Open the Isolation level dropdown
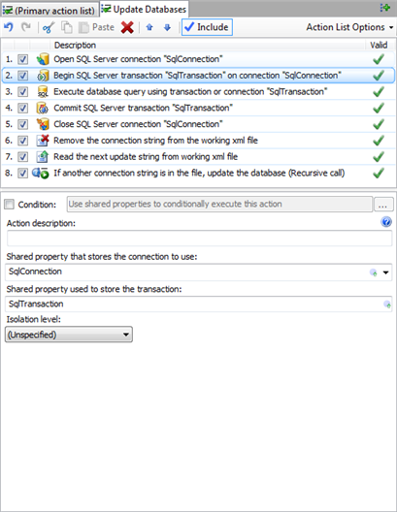The image size is (397, 512). pos(69,335)
